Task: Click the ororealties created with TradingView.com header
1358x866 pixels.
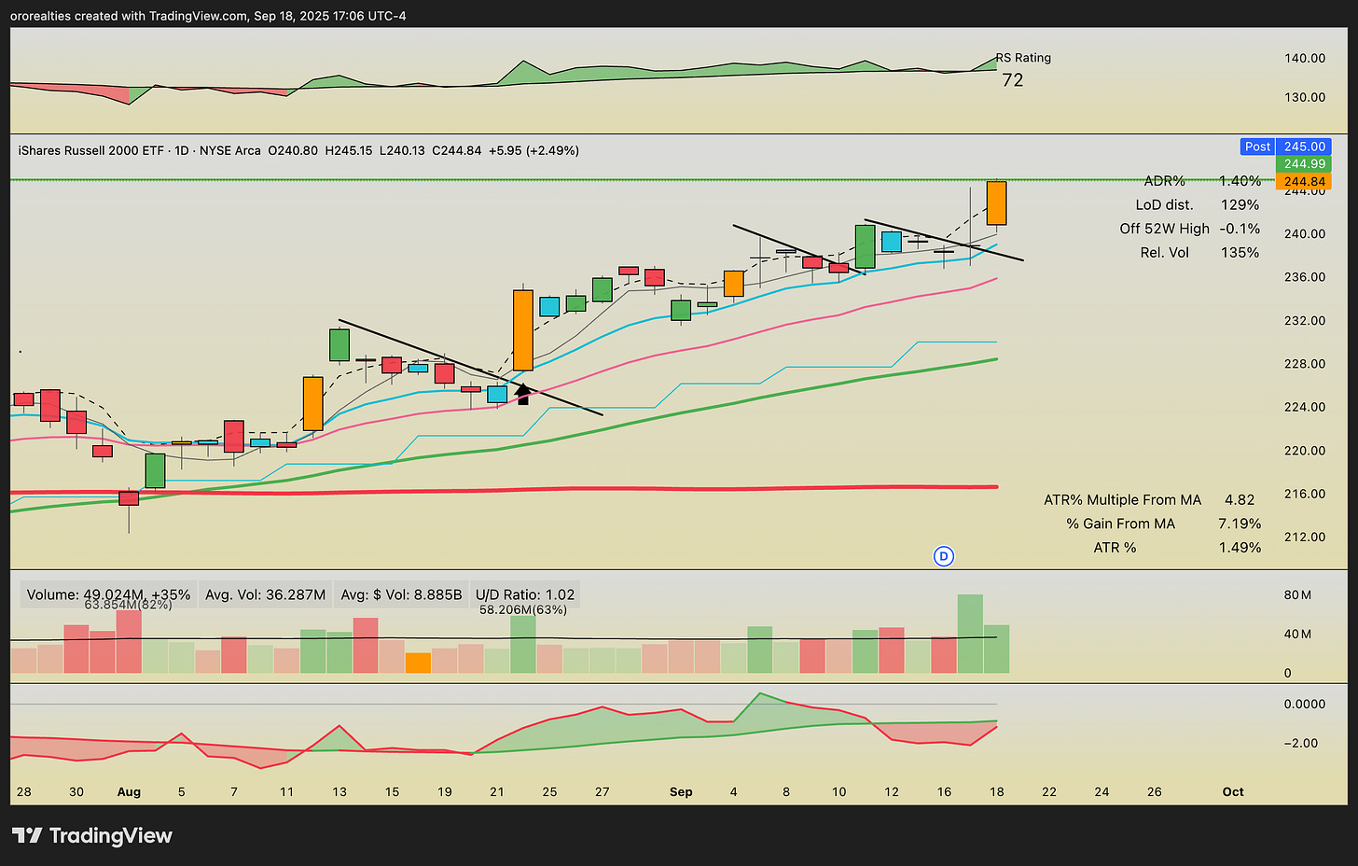Action: click(208, 16)
